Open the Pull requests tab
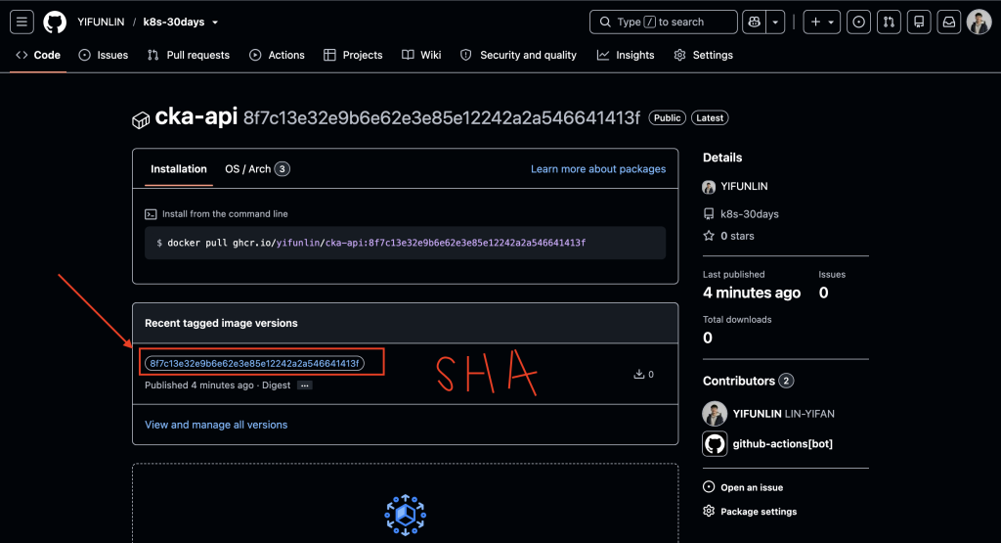Screen dimensions: 1001x543 coord(189,55)
